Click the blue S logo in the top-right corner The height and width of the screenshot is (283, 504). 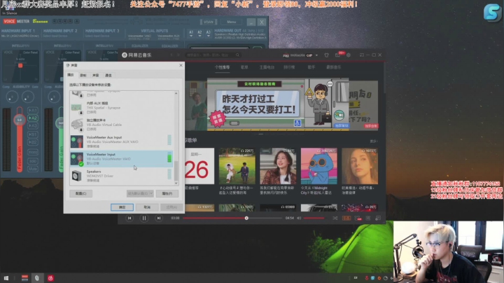492,12
